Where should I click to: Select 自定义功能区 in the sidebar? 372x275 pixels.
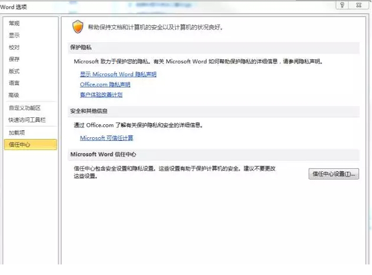25,108
